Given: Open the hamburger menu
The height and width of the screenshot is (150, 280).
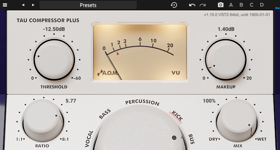Looking at the screenshot, I should pos(5,5).
